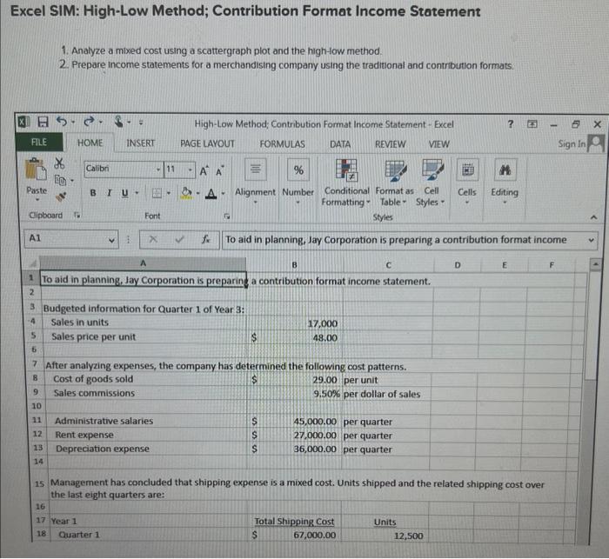
Task: Click the Borders icon
Action: tap(157, 193)
